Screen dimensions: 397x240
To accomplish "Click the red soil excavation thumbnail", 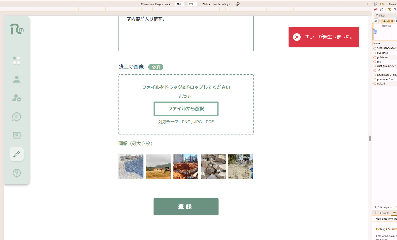I will pos(186,167).
